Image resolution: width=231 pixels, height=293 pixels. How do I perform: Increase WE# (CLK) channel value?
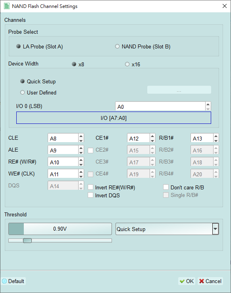coord(81,172)
